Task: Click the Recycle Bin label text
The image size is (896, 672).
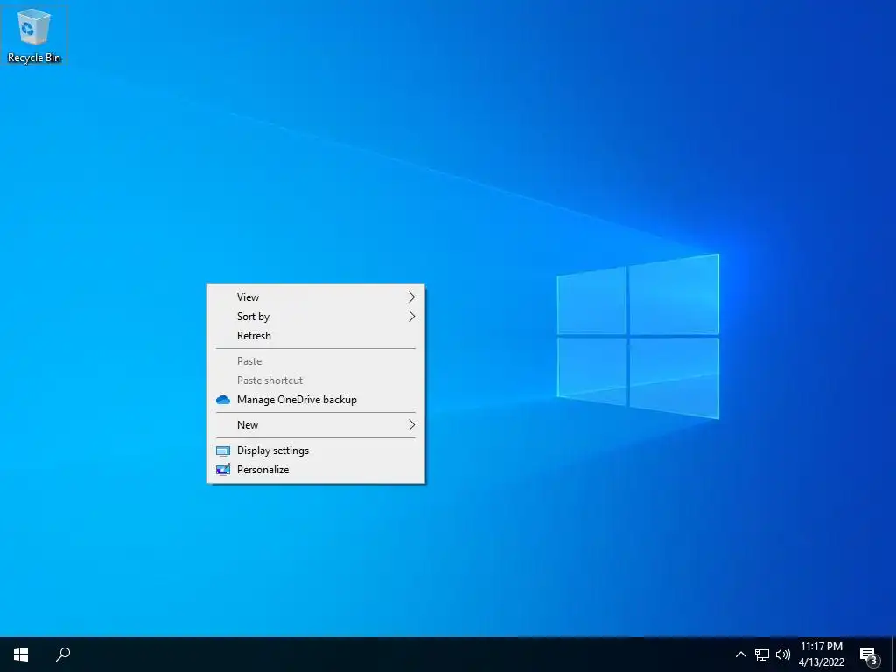Action: 34,58
